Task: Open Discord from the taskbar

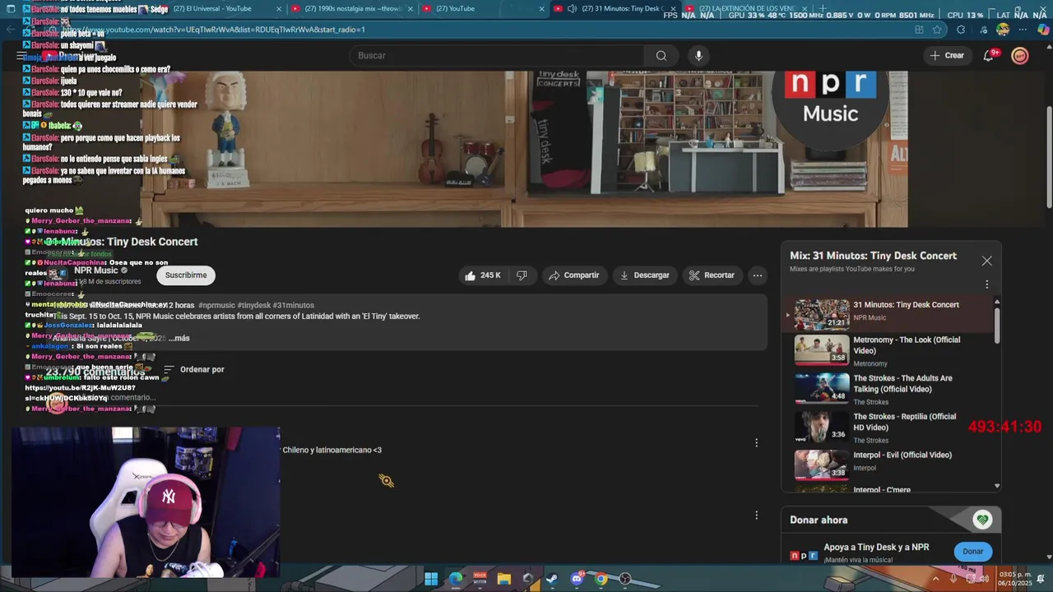Action: tap(577, 579)
